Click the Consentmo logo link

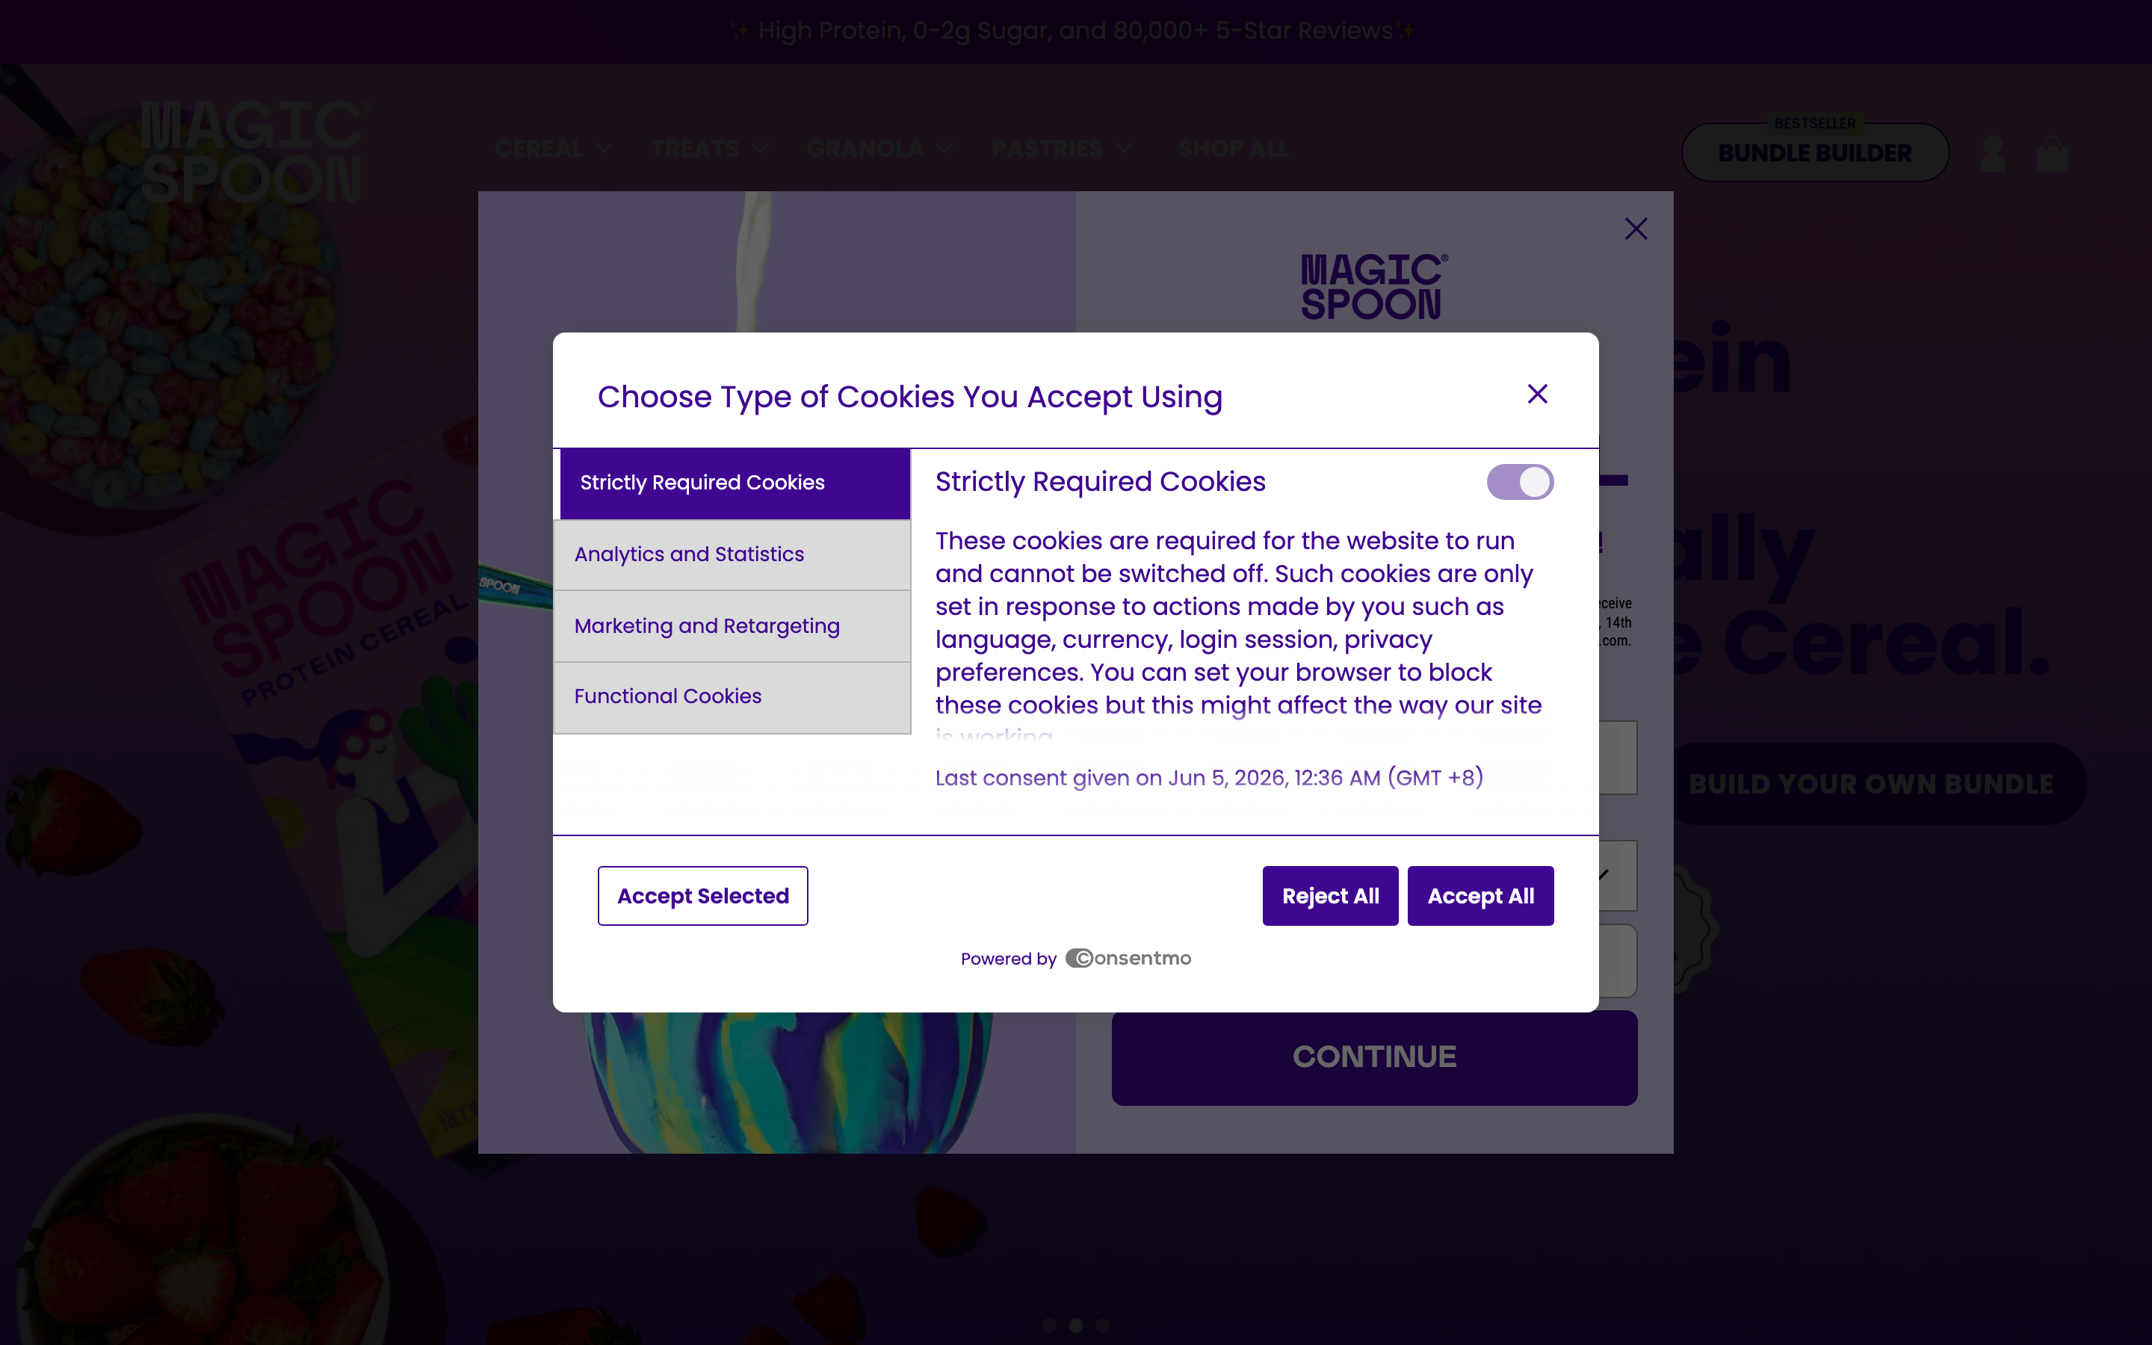(x=1128, y=958)
